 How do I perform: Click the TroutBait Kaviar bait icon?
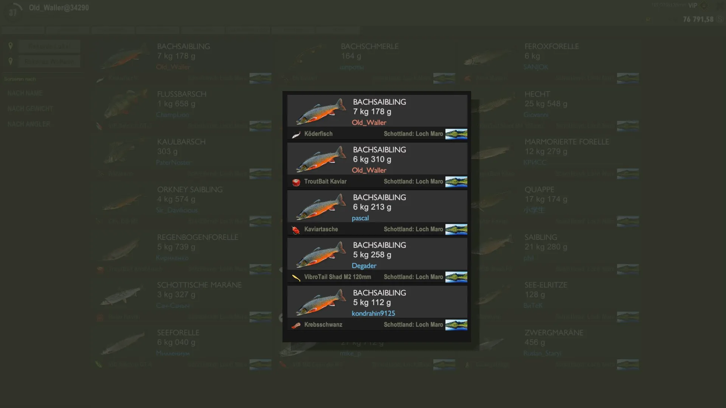296,182
